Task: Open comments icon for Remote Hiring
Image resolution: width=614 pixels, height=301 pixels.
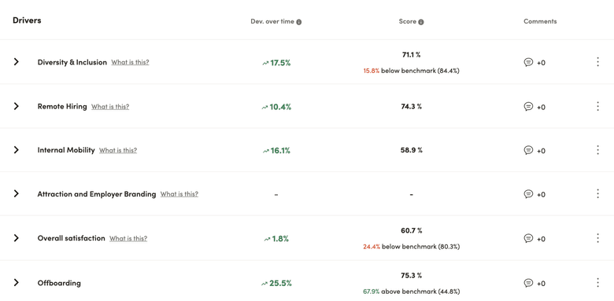Action: pyautogui.click(x=528, y=106)
